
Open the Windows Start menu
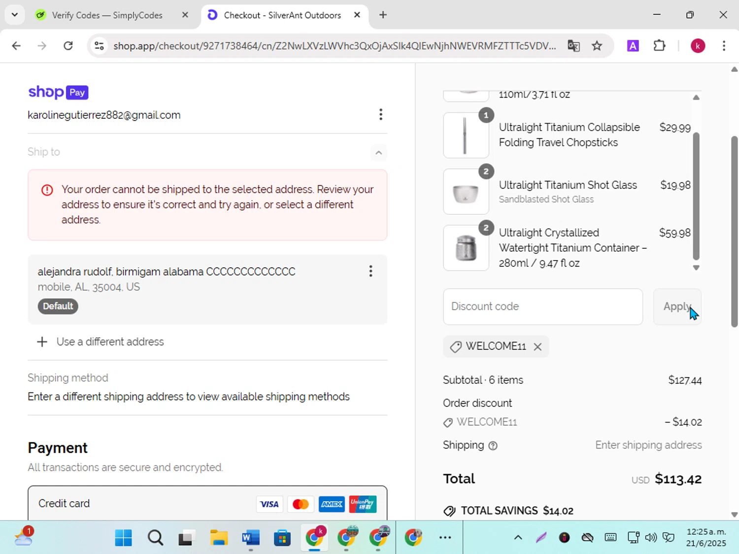pos(123,538)
